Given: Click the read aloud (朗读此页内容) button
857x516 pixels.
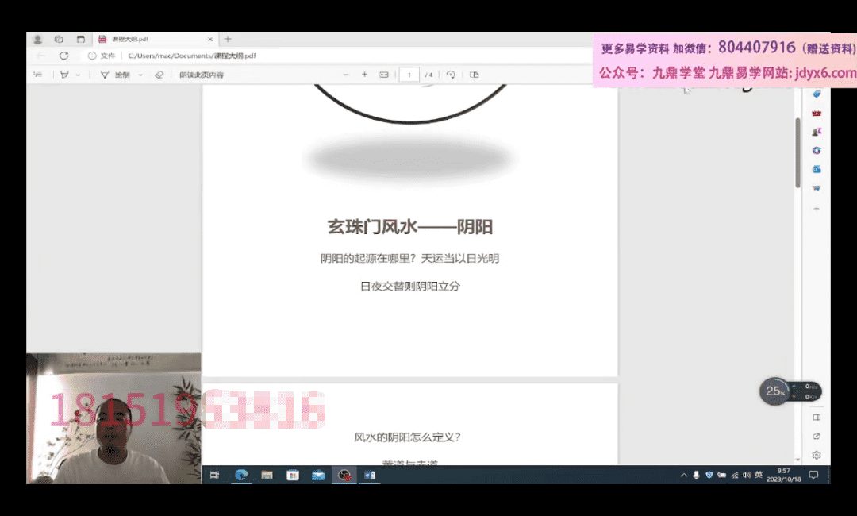Looking at the screenshot, I should (201, 75).
